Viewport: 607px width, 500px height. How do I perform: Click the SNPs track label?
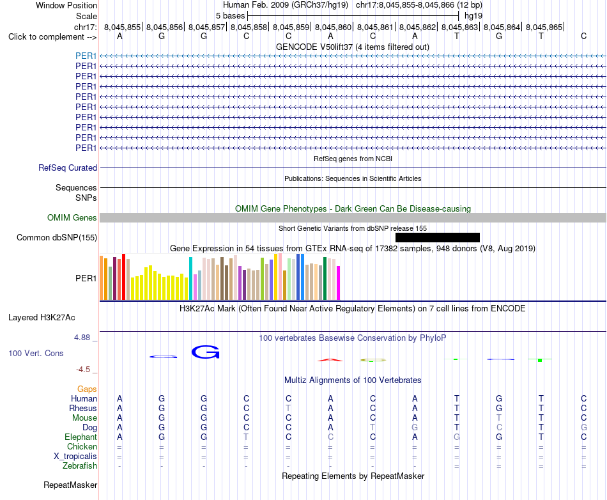click(x=86, y=198)
